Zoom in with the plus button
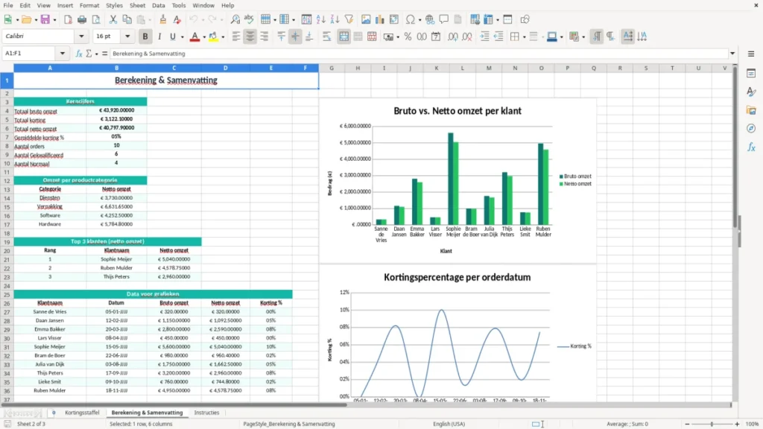Viewport: 763px width, 429px height. point(737,424)
